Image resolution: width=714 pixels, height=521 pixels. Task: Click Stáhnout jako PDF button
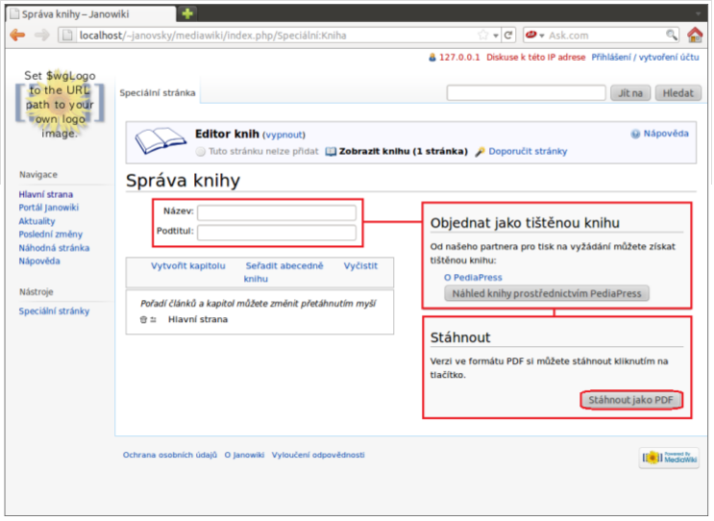(630, 400)
